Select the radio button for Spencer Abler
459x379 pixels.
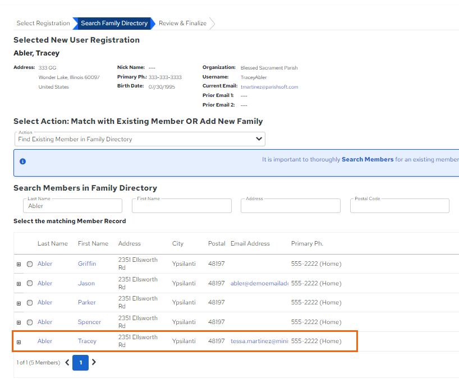pyautogui.click(x=30, y=322)
